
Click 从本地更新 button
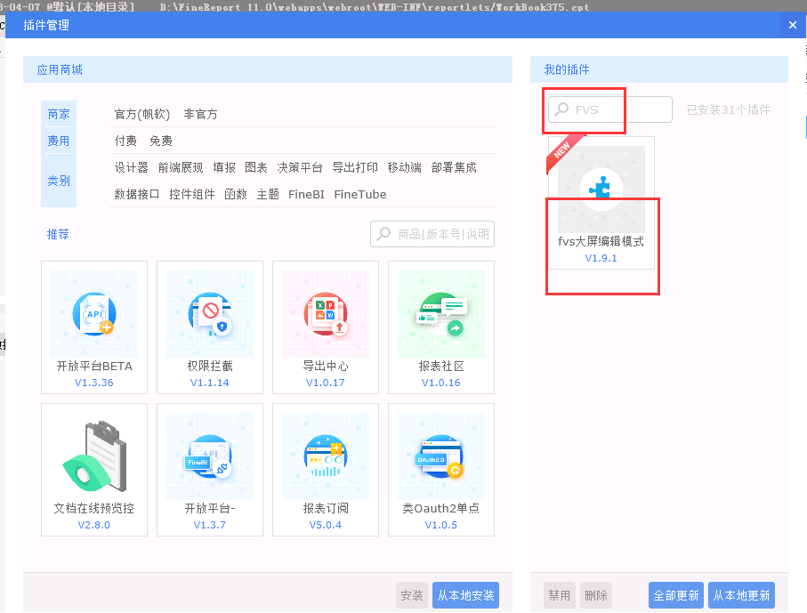pyautogui.click(x=742, y=595)
